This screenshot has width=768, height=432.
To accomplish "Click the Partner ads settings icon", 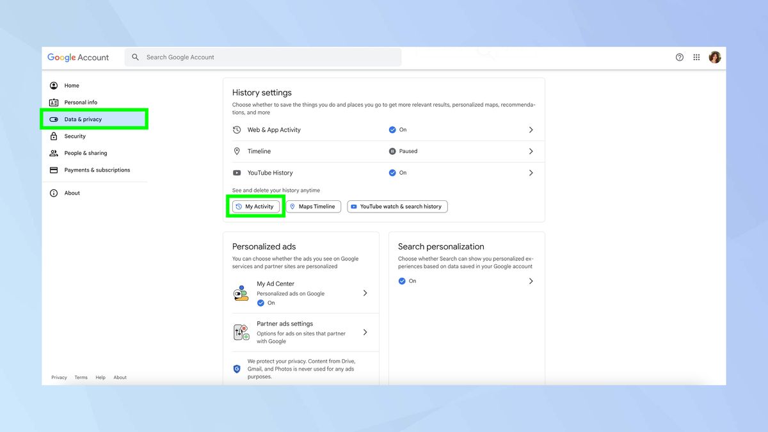I will tap(241, 332).
